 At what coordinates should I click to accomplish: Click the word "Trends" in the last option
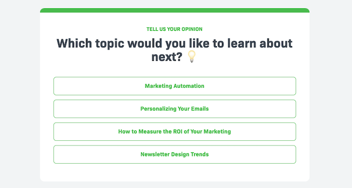[x=199, y=154]
